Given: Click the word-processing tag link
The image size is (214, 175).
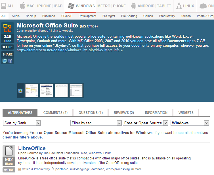Looking at the screenshot, I should click(x=118, y=169).
